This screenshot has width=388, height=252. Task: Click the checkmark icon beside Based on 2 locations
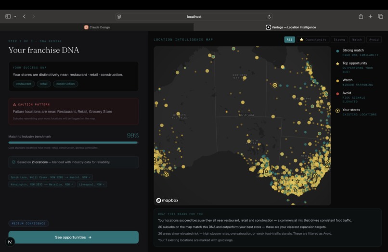[x=13, y=162]
